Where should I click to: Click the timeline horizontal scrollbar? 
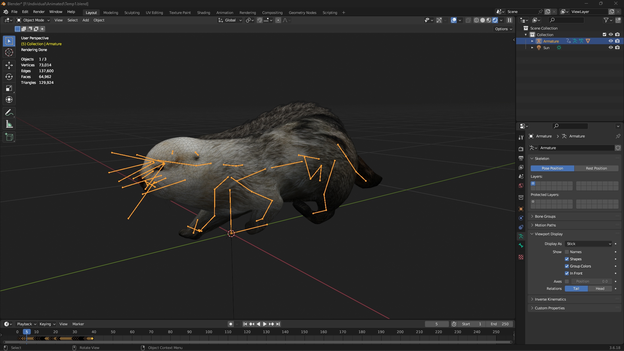pos(257,342)
